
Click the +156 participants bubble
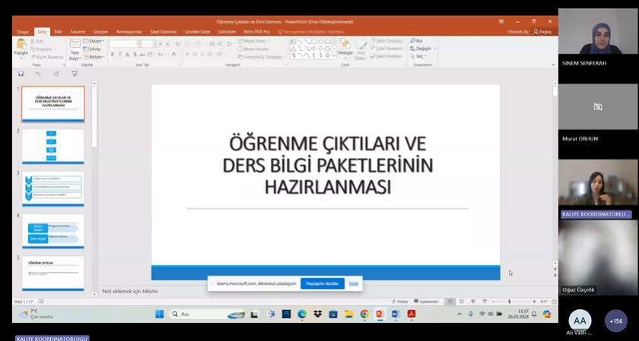[x=615, y=321]
